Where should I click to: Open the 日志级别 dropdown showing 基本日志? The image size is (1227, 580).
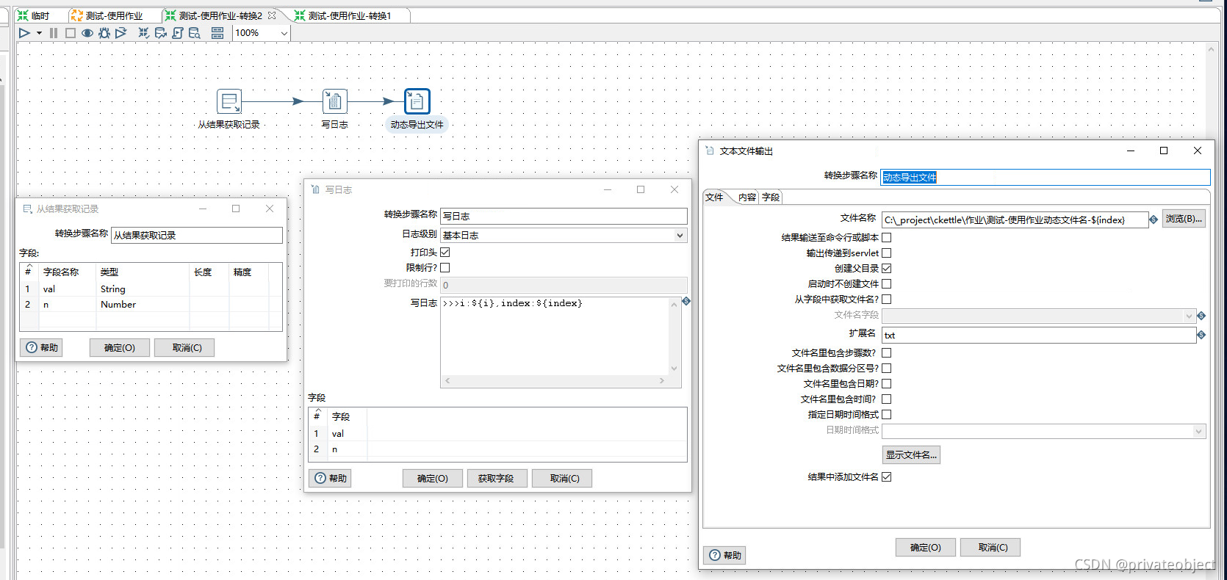coord(564,235)
